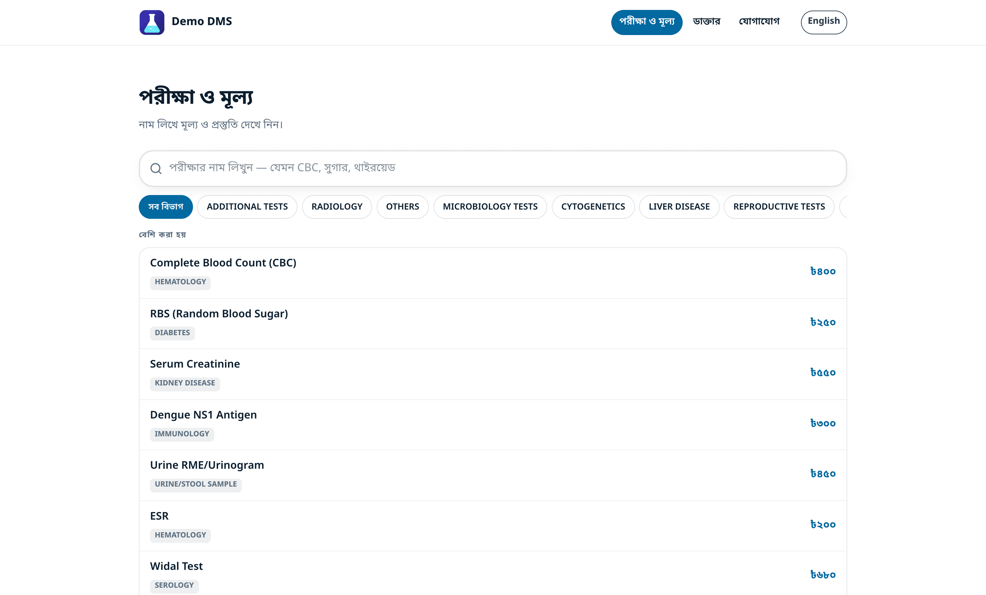Open the Serum Creatinine test
This screenshot has height=595, width=986.
click(x=493, y=374)
